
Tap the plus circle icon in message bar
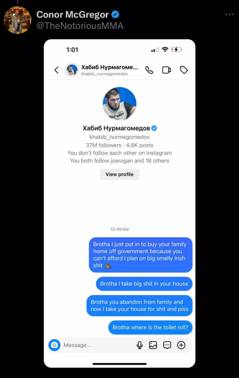tap(181, 345)
